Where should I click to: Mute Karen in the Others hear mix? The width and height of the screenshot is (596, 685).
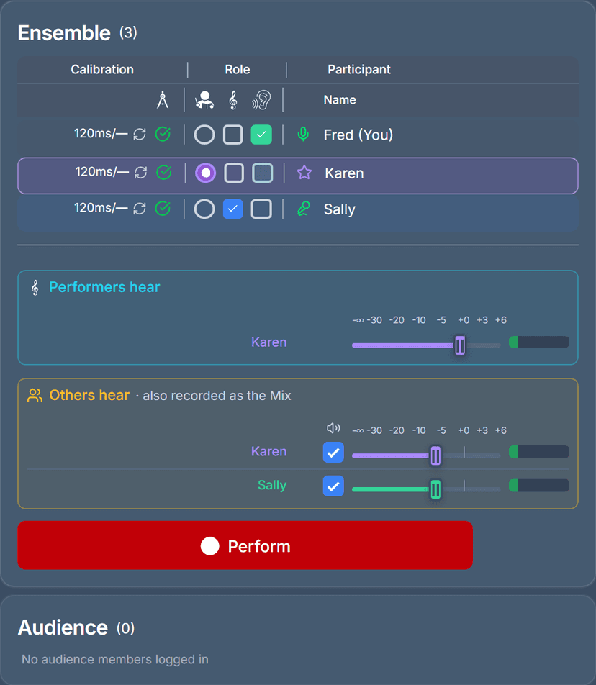point(333,452)
